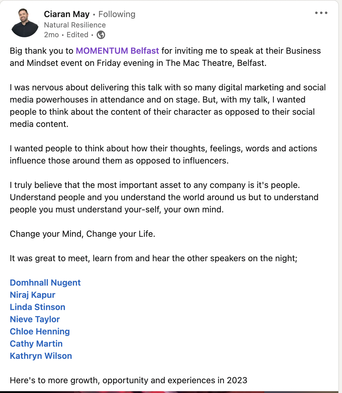Screen dimensions: 342x393
Task: Go to Linda Stinson's profile
Action: [37, 307]
